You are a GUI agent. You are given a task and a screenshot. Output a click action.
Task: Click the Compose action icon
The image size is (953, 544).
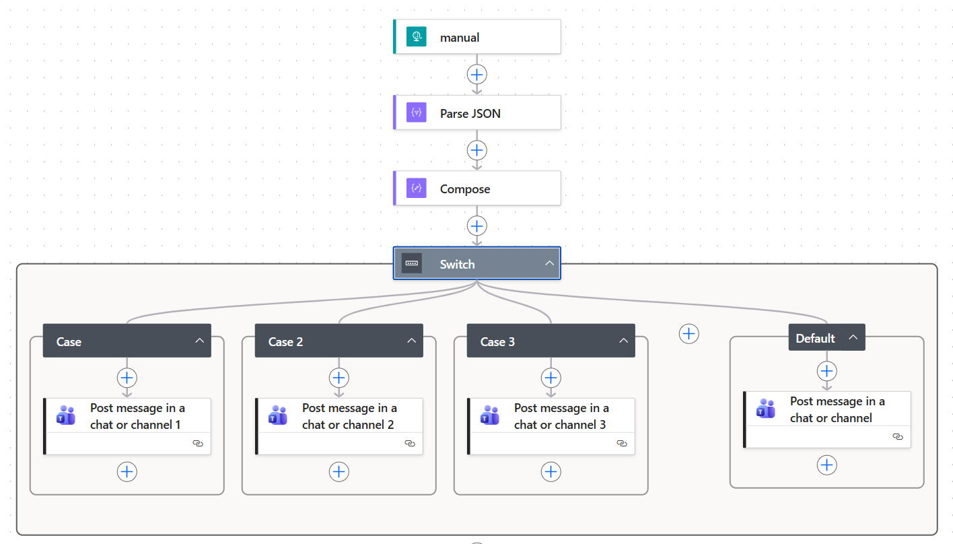coord(416,189)
